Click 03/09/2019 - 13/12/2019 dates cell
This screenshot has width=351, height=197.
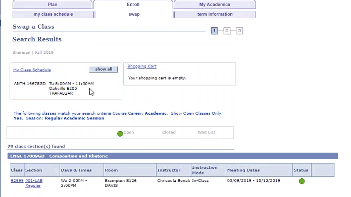tap(254, 180)
